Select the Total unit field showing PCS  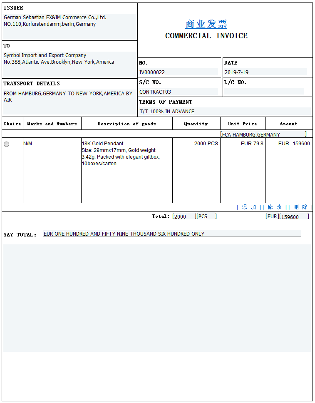coord(206,216)
